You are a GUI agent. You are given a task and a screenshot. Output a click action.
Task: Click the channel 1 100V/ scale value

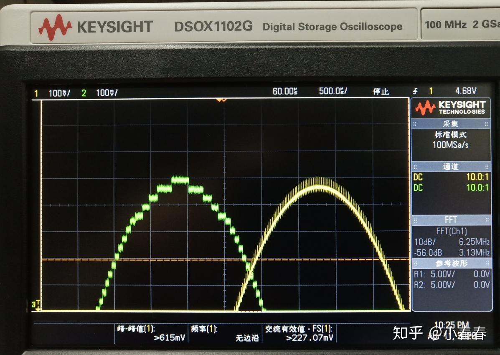point(59,93)
